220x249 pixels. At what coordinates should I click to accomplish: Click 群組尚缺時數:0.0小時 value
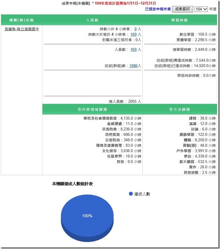point(197,75)
